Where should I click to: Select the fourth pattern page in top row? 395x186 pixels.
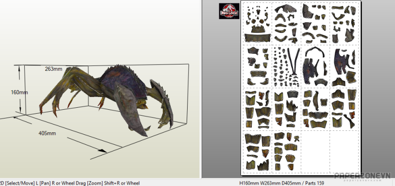click(x=344, y=24)
